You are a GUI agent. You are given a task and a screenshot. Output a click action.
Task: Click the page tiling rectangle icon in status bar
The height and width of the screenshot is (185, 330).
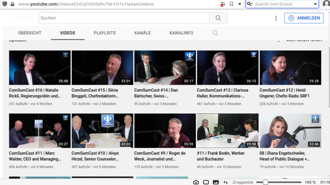(x=206, y=182)
